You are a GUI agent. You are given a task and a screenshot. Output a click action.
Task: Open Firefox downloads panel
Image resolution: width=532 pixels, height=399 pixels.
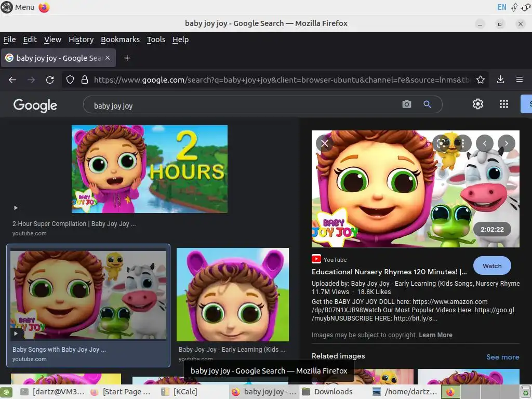500,79
